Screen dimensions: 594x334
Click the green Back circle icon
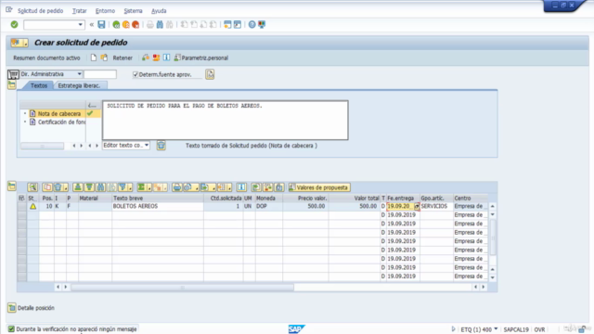pyautogui.click(x=116, y=25)
